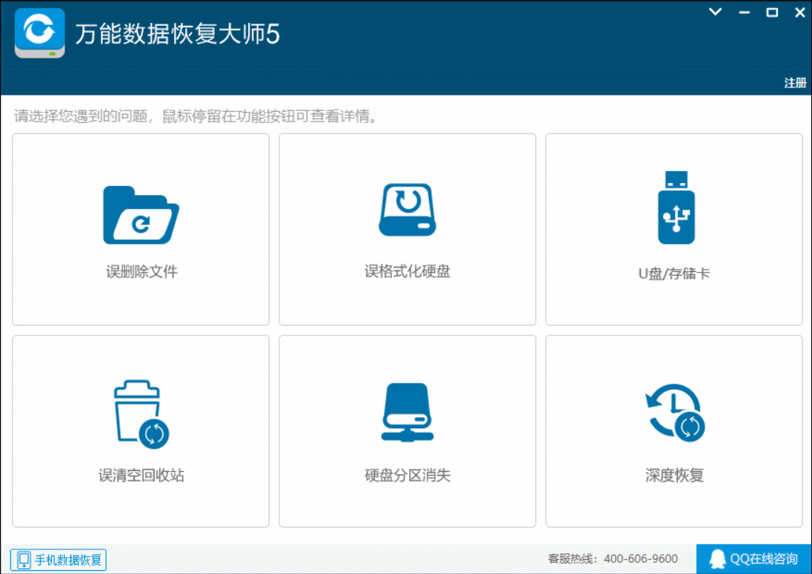Open the 注册 registration link
The image size is (812, 574).
point(795,83)
